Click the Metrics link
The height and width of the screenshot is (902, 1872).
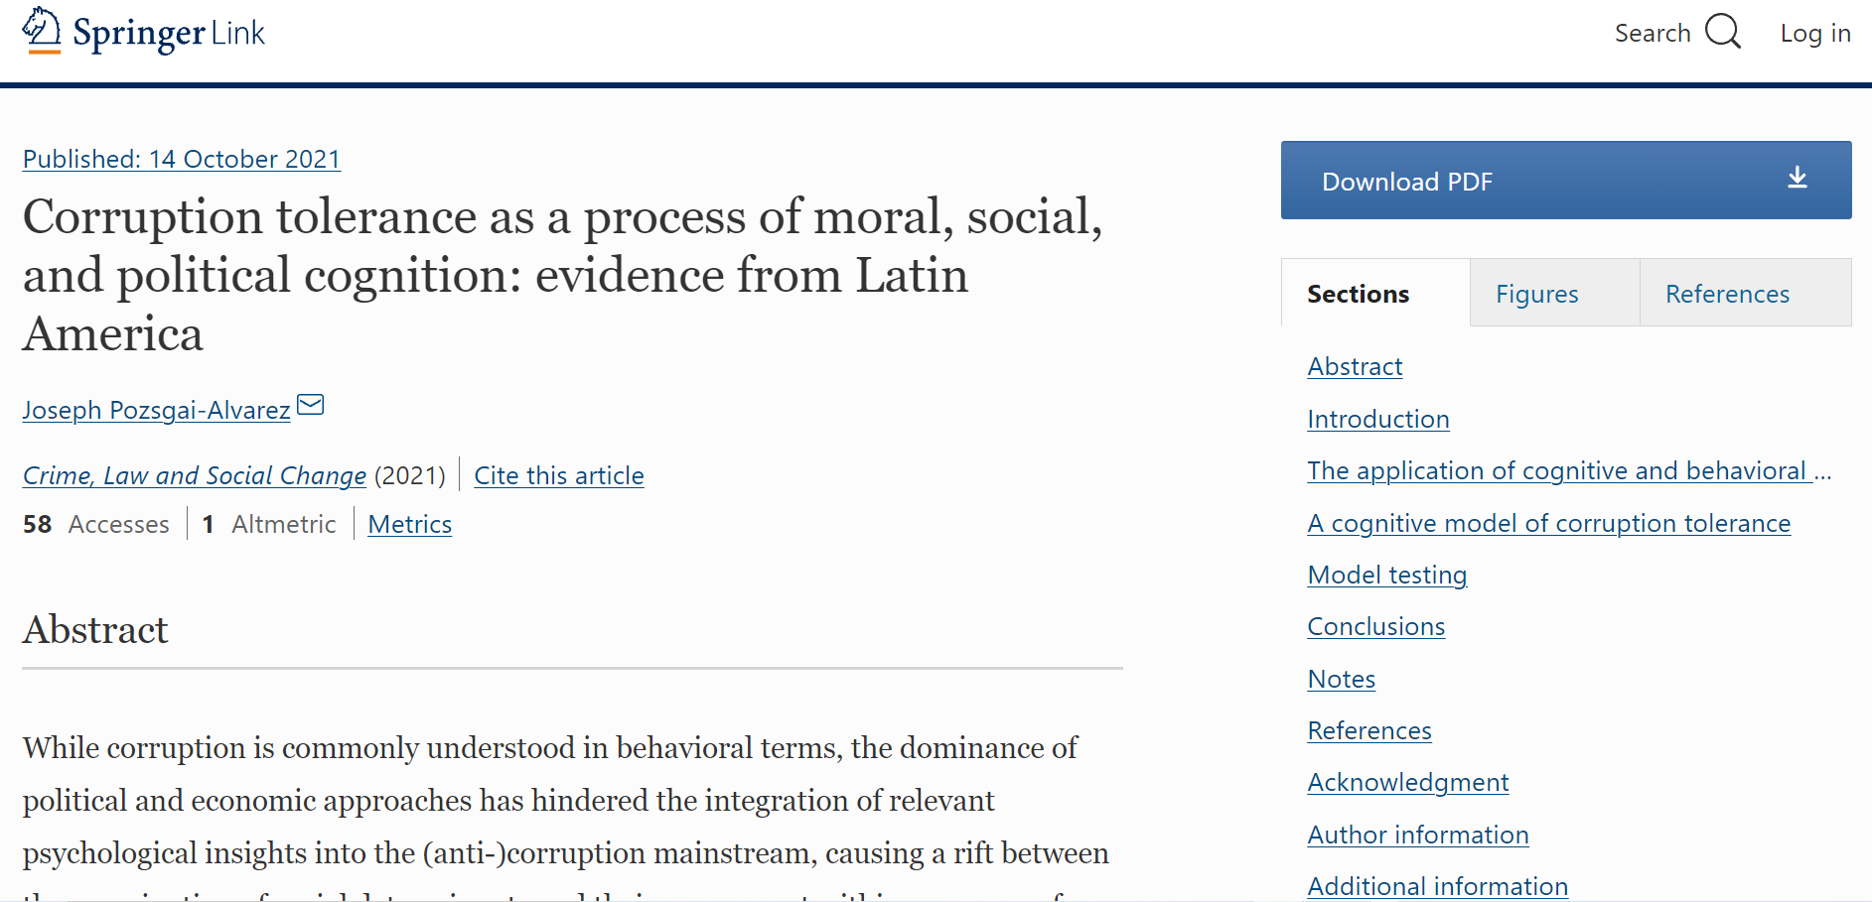[x=409, y=524]
